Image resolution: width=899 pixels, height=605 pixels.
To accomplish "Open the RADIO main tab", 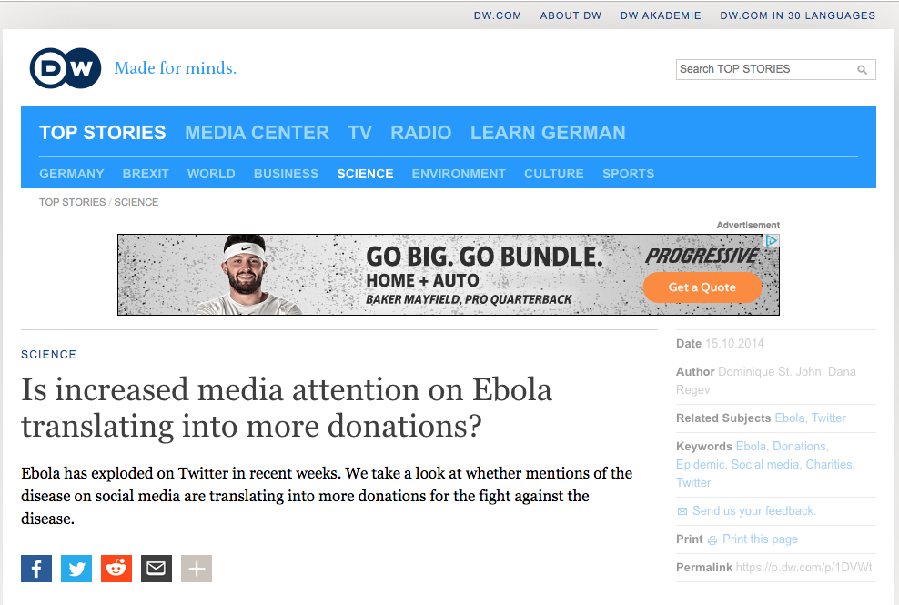I will (x=420, y=133).
